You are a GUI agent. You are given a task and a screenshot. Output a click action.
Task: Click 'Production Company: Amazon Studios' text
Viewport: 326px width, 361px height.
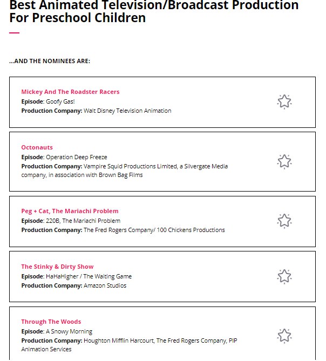pos(73,285)
